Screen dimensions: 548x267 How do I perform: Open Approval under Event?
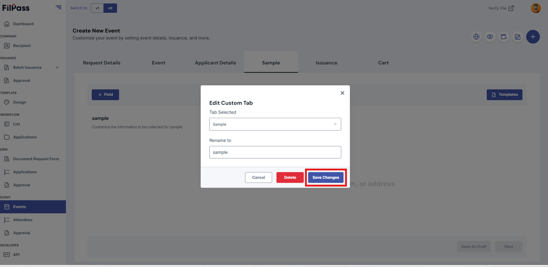click(21, 233)
